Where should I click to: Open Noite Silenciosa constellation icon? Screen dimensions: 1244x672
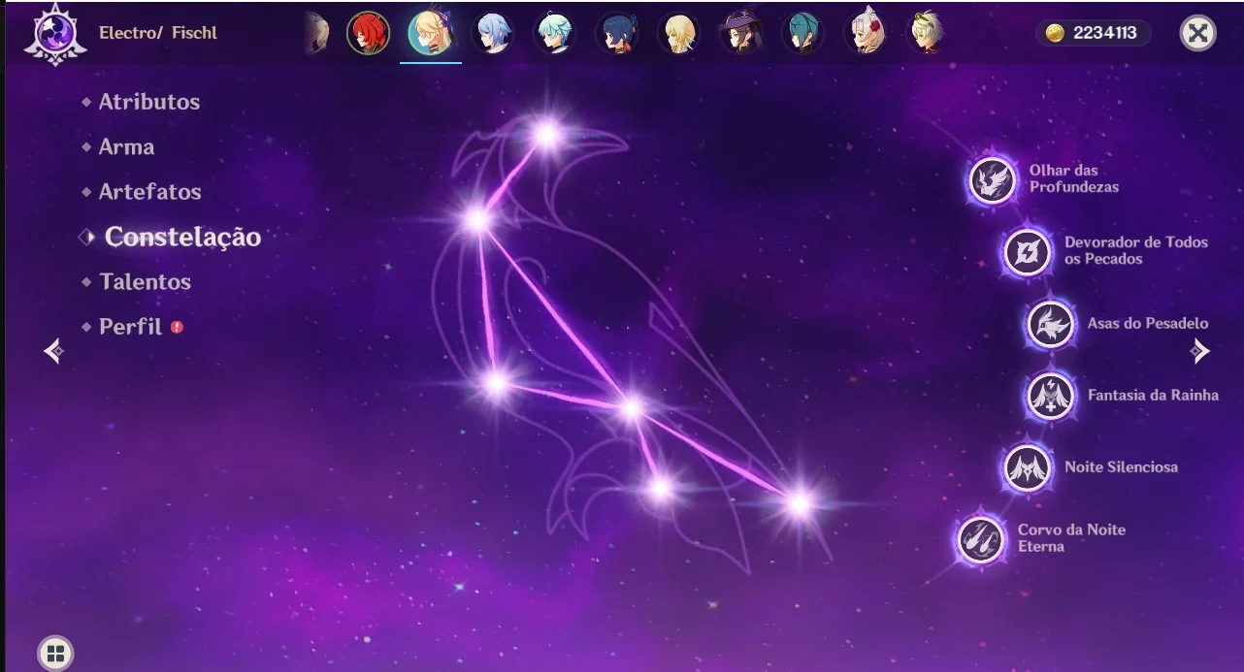1027,467
